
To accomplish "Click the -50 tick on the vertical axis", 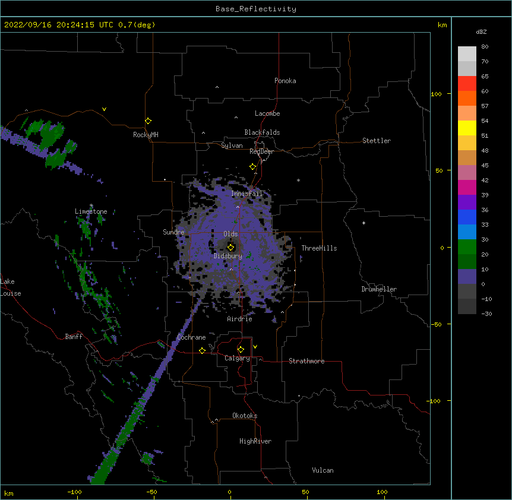I will [x=436, y=324].
